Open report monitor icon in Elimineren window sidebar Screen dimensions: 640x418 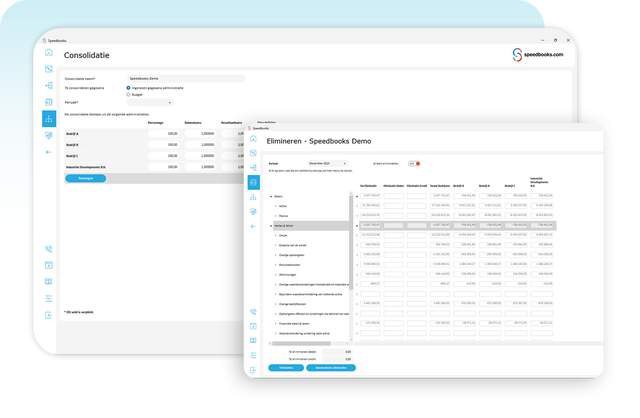point(253,211)
